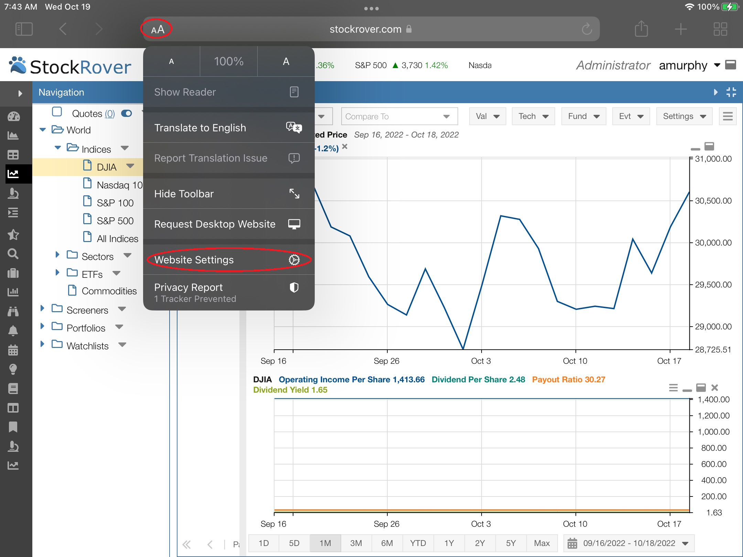Open the Evt dropdown menu
The image size is (743, 557).
point(631,116)
